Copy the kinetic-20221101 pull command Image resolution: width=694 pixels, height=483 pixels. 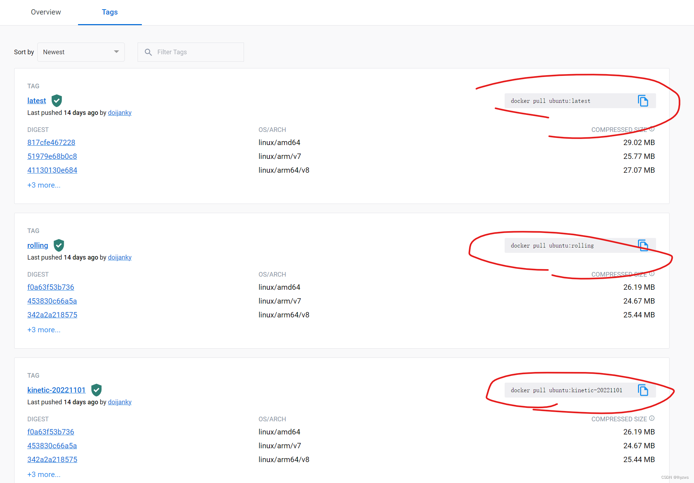[x=643, y=390]
